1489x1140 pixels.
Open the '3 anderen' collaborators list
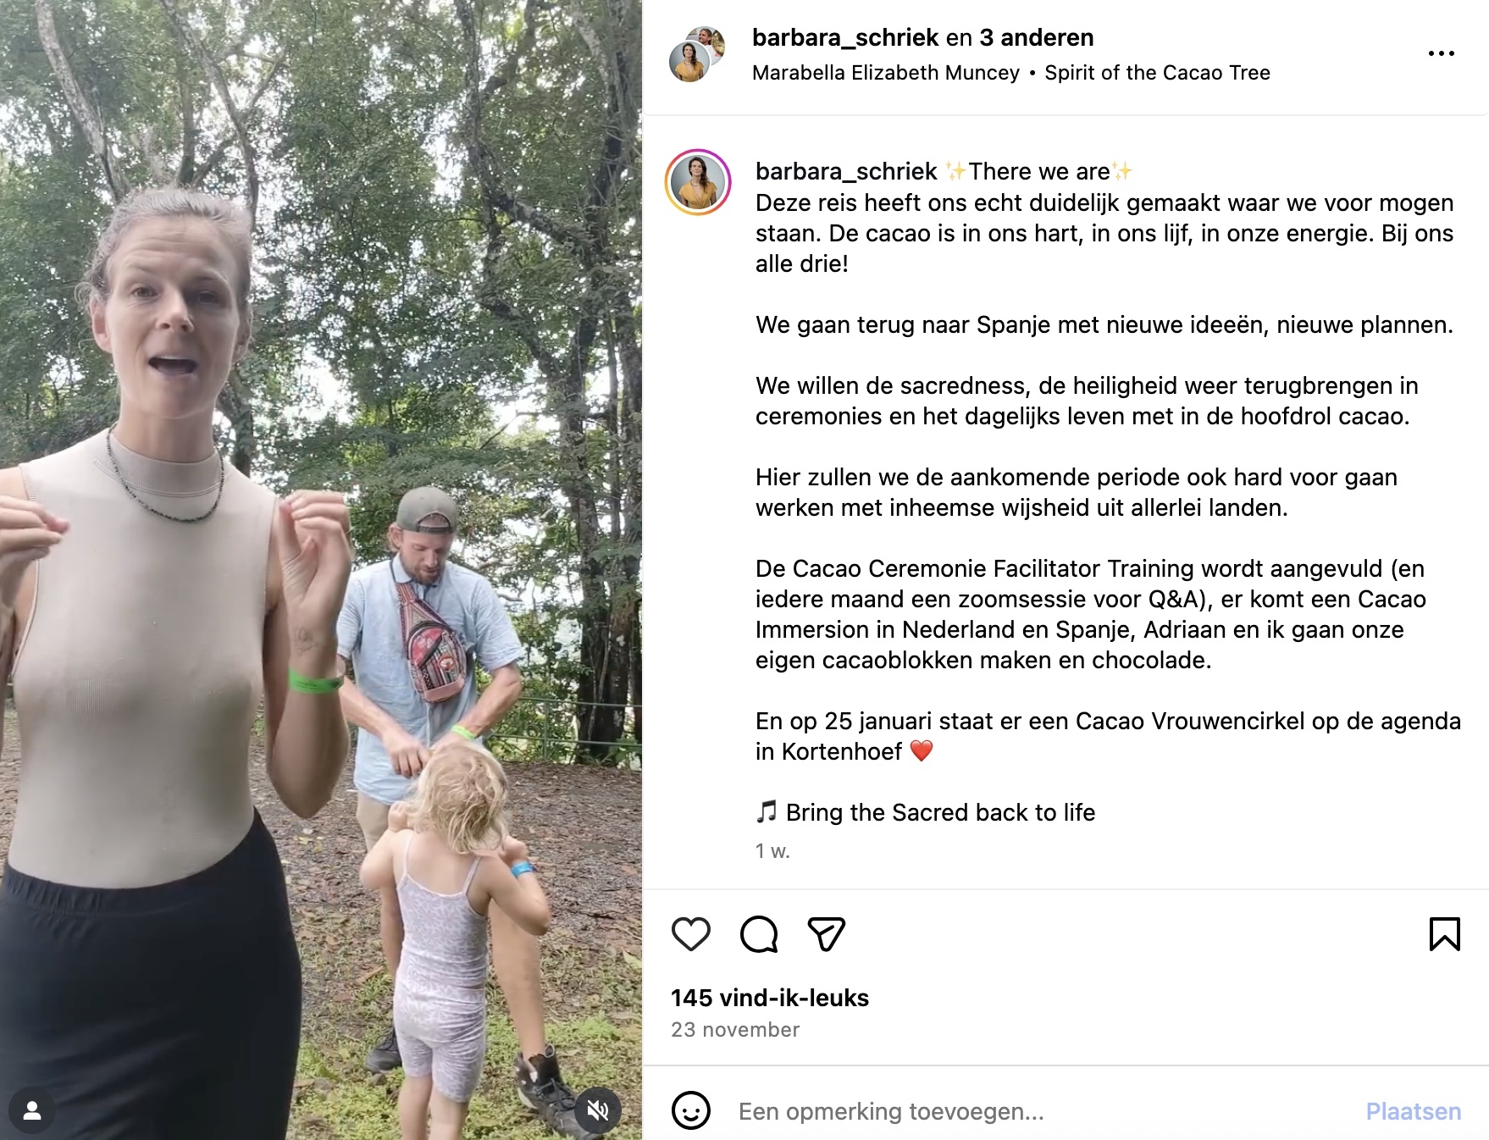tap(1037, 37)
